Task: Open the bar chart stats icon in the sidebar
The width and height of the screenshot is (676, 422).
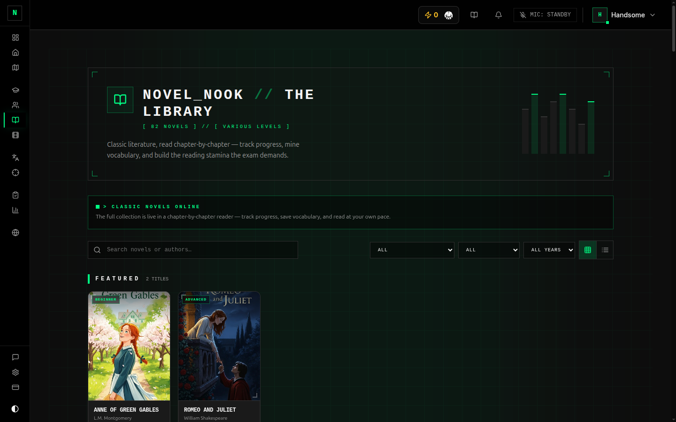Action: click(15, 210)
